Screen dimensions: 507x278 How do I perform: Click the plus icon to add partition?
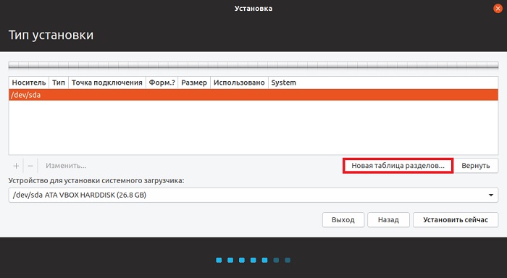coord(16,166)
